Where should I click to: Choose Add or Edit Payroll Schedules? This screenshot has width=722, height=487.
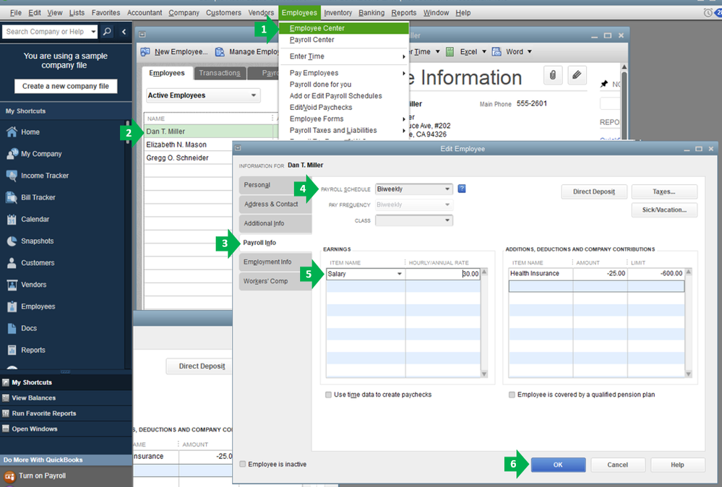pyautogui.click(x=344, y=96)
